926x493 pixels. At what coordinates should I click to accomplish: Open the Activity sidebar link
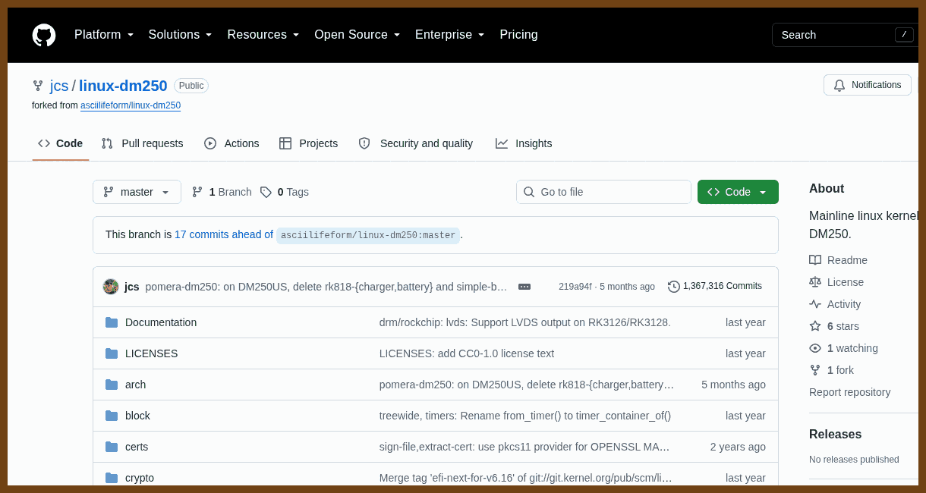835,304
